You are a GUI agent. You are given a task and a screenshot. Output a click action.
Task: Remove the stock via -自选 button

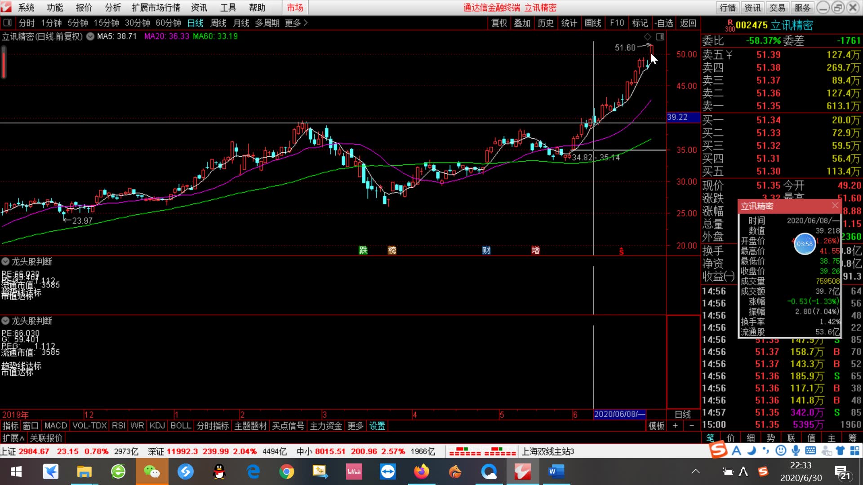pos(664,23)
